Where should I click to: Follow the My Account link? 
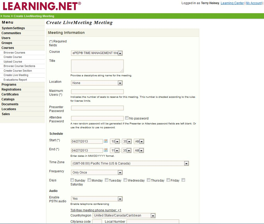(x=254, y=3)
